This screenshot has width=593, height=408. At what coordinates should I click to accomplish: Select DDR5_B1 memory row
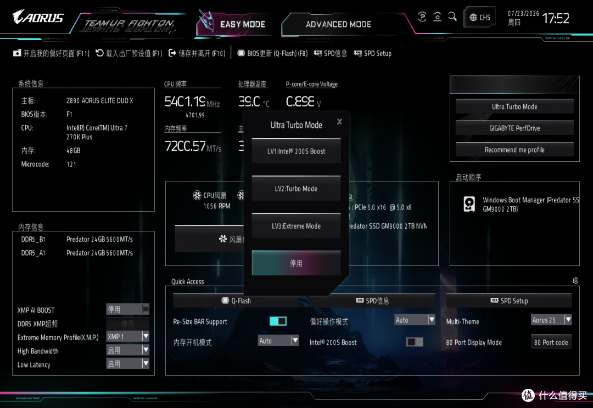click(x=77, y=239)
